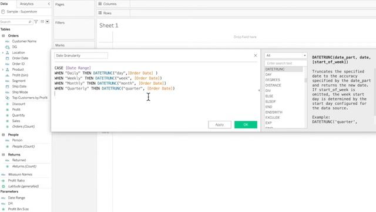Select the Returned field
This screenshot has height=212, width=376.
19,160
